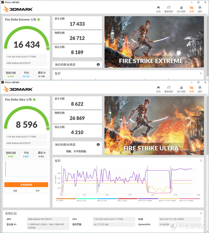Click the GPU field AMD Radeon RX 6700 XT in System Info
The height and width of the screenshot is (233, 209).
click(48, 219)
